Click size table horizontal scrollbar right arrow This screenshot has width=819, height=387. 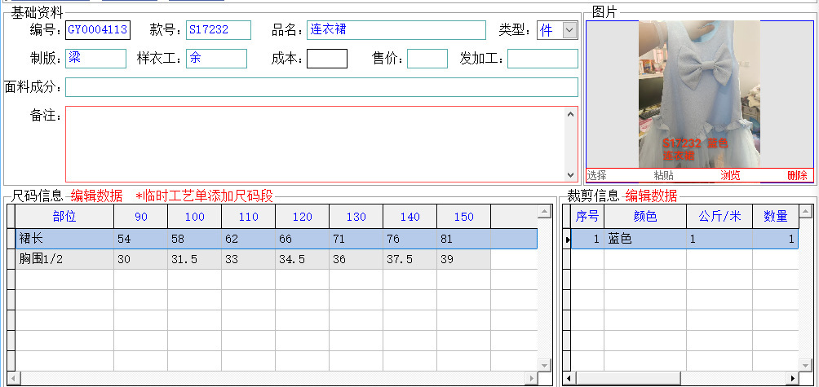pyautogui.click(x=532, y=378)
